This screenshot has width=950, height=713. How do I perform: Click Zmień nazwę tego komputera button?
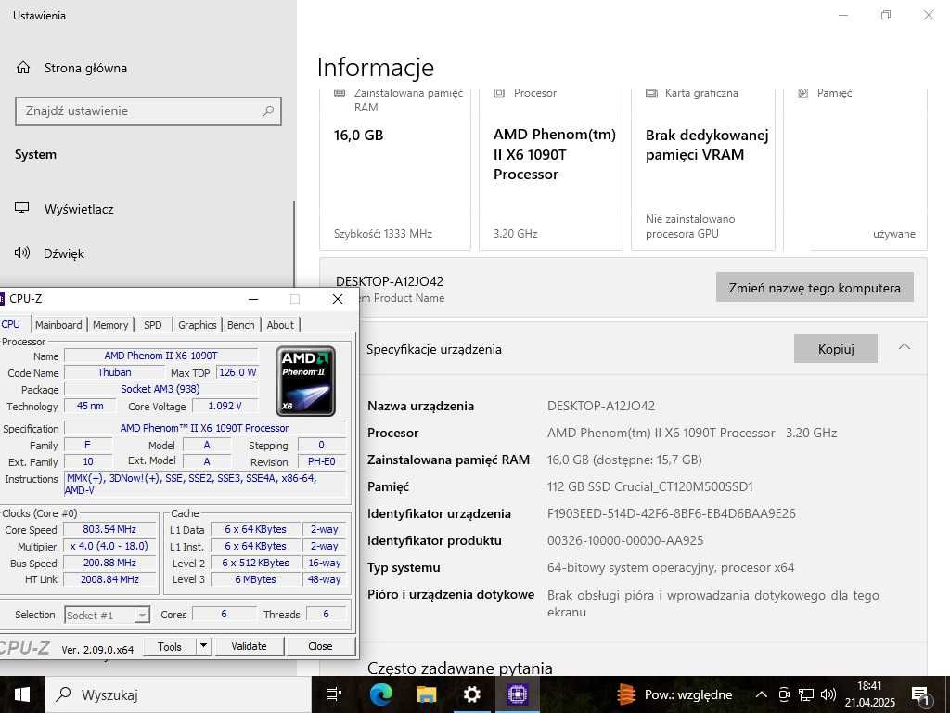coord(815,288)
